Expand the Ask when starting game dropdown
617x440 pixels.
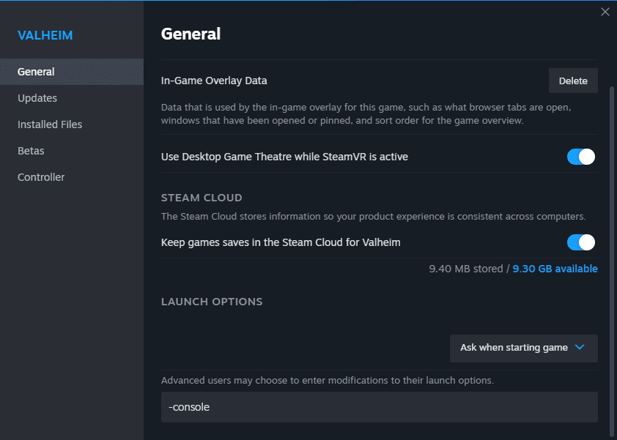pyautogui.click(x=524, y=348)
